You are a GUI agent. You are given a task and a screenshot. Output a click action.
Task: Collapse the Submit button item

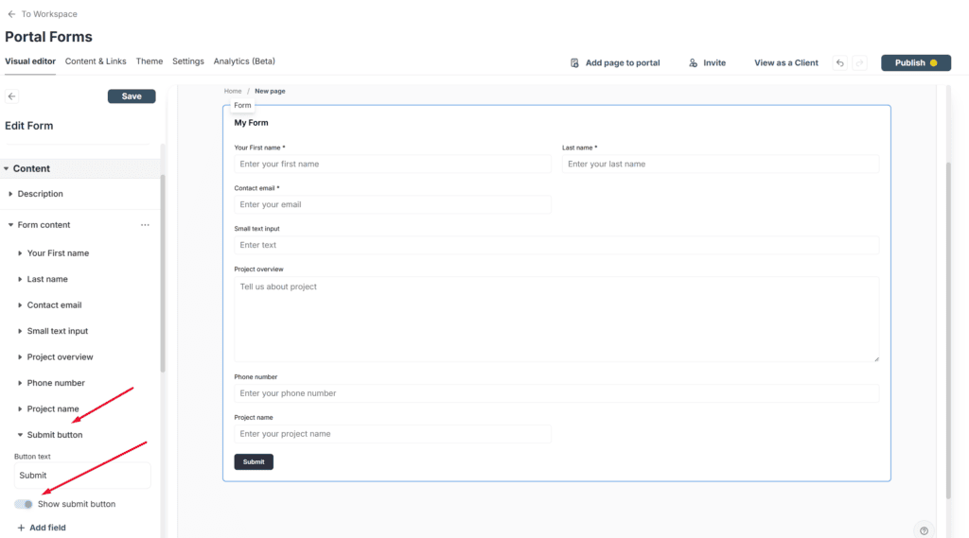20,435
